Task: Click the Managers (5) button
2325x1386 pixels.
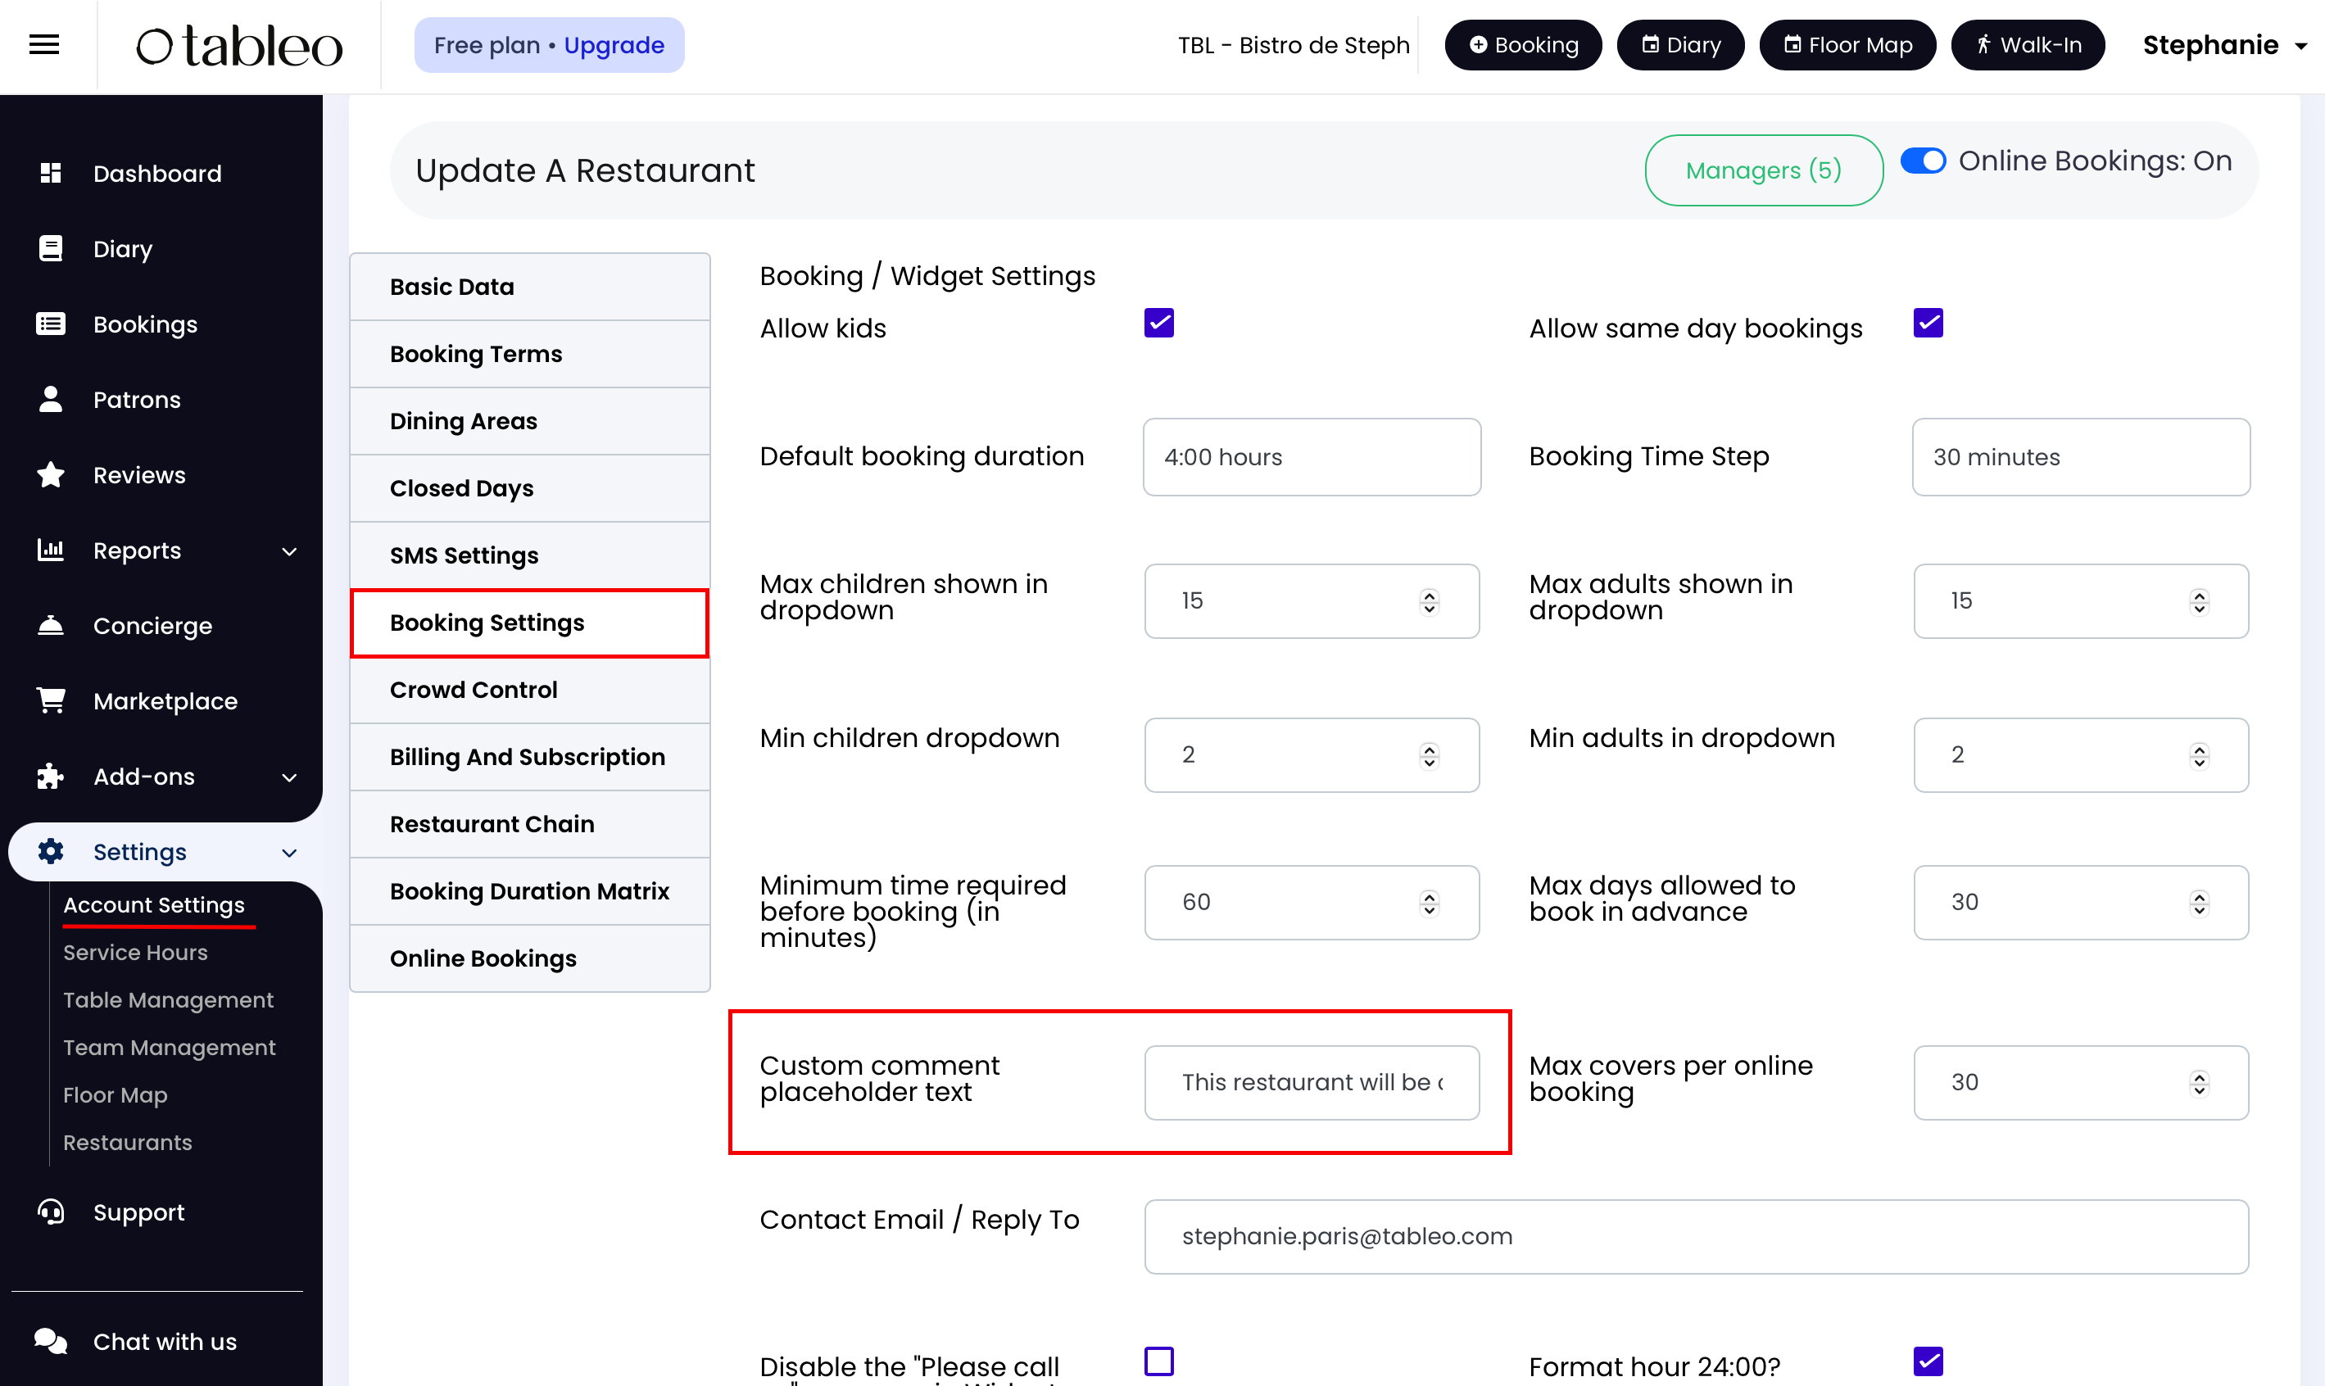Action: point(1763,170)
